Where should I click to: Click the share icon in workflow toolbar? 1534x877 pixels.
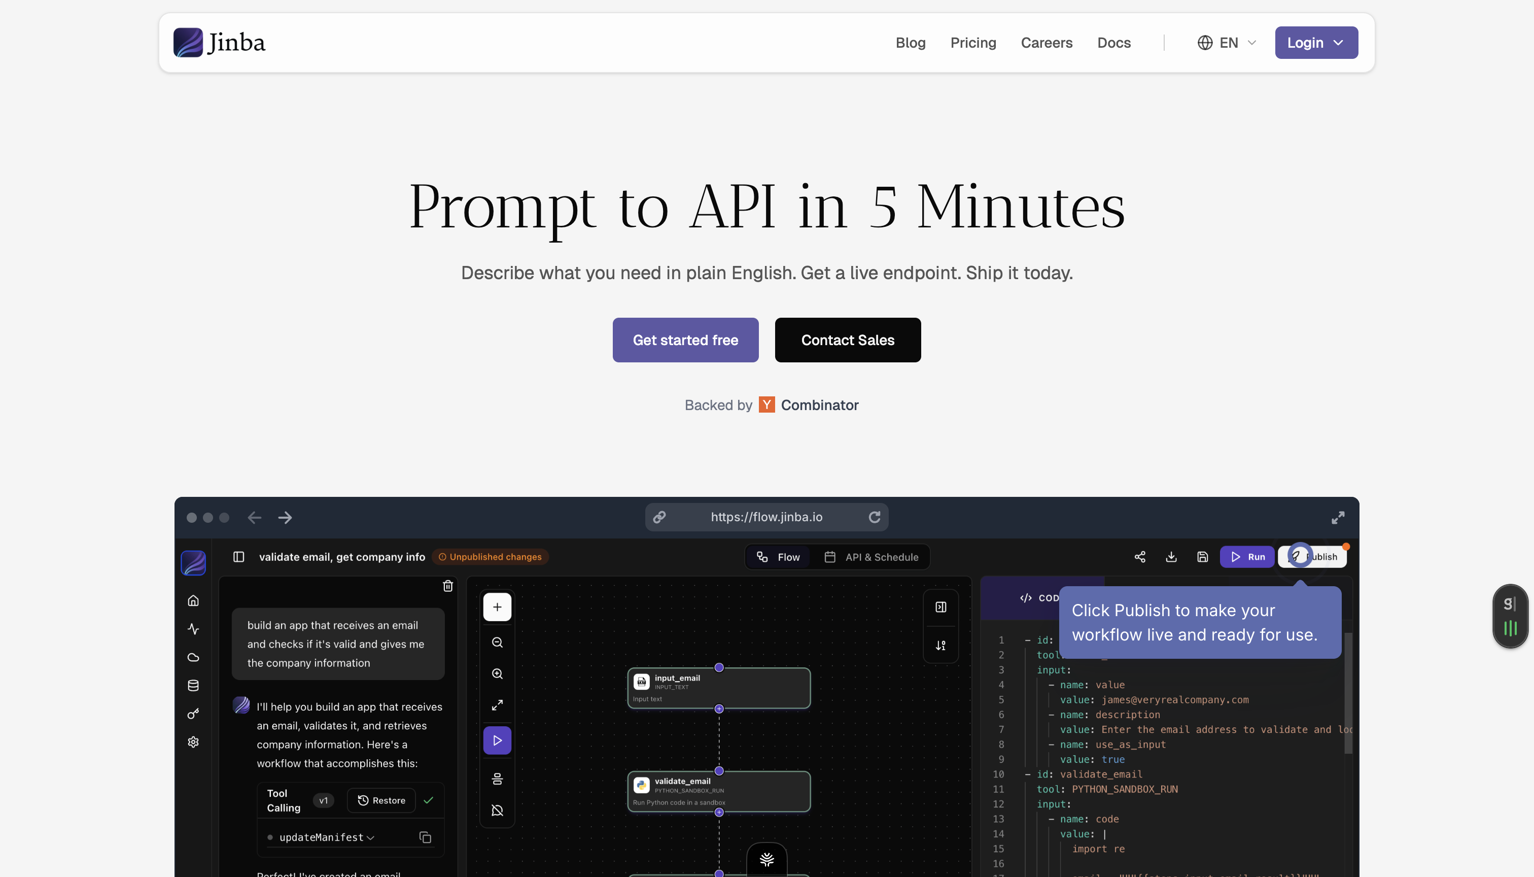[x=1140, y=557]
